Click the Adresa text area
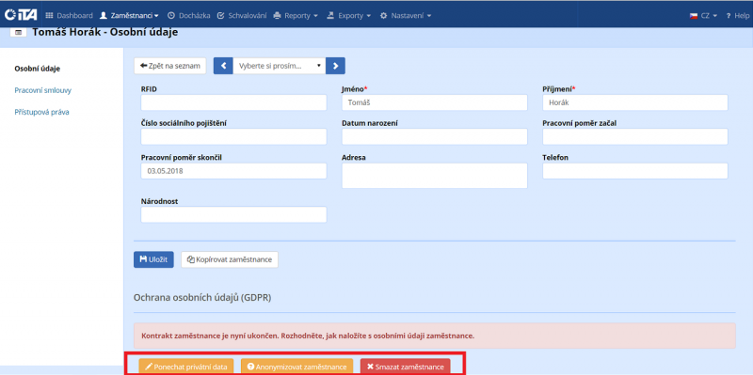 tap(435, 176)
